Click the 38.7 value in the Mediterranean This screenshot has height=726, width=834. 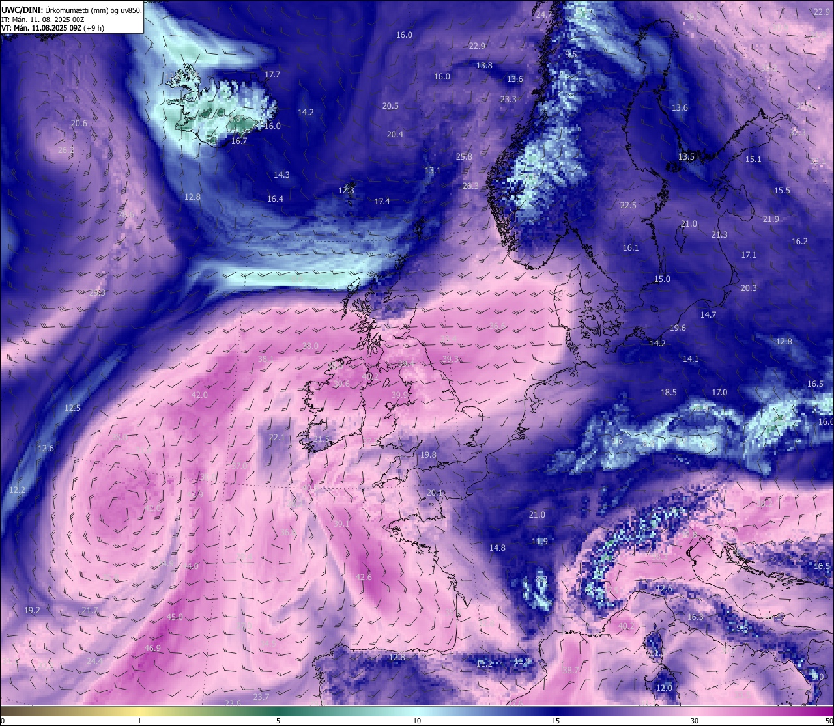tap(570, 671)
